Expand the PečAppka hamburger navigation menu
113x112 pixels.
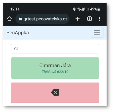[x=97, y=33]
